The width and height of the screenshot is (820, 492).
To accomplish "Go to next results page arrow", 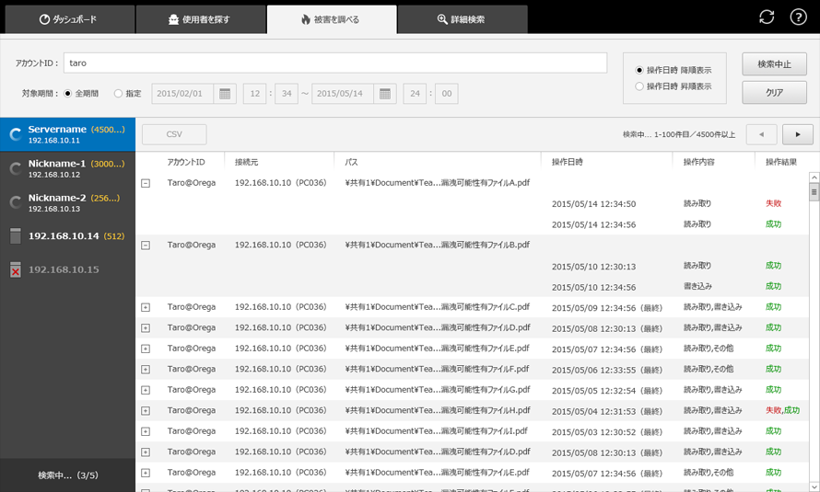I will (797, 134).
